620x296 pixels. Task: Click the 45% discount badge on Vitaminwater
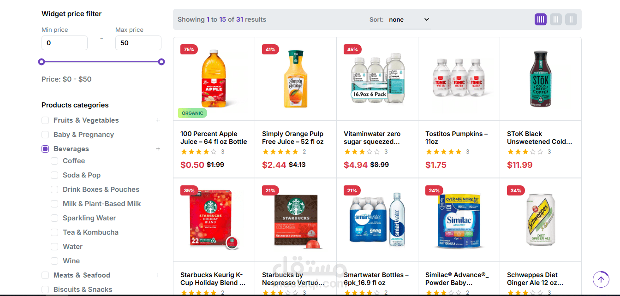352,49
